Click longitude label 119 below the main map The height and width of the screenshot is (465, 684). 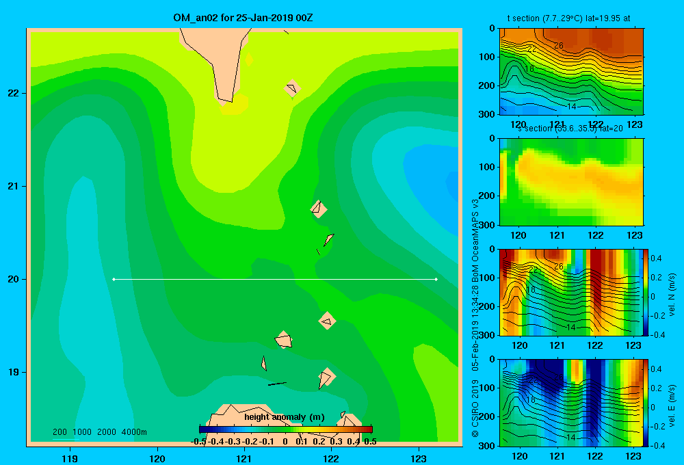coord(70,458)
